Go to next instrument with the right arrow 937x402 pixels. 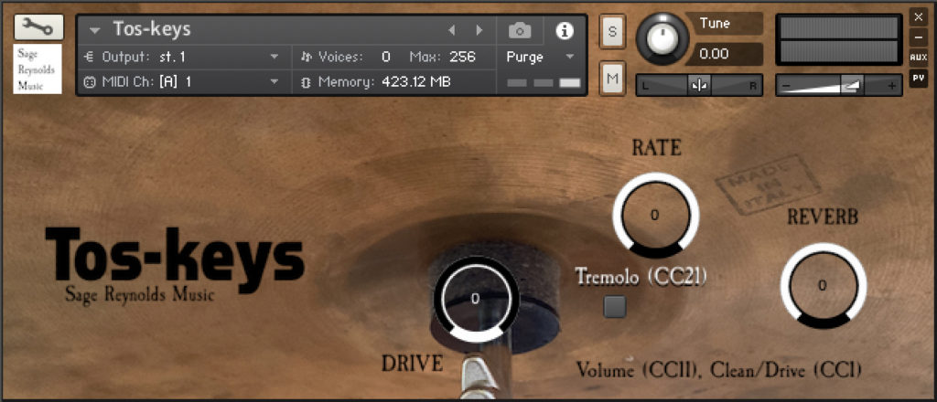pyautogui.click(x=479, y=30)
